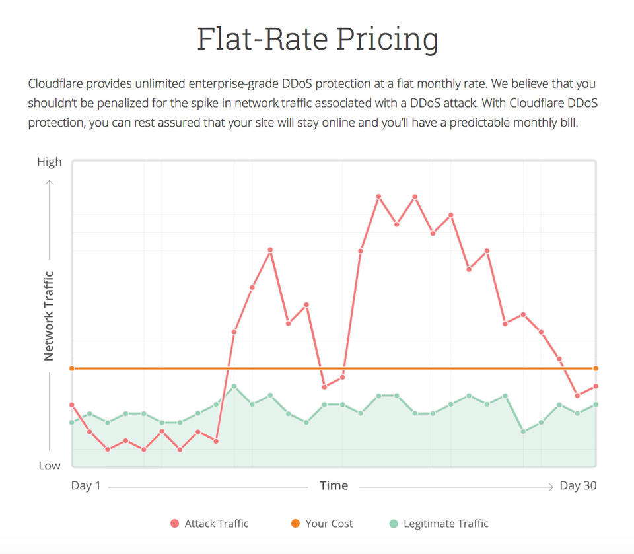
Task: Click the left endpoint of the orange cost line
Action: pyautogui.click(x=72, y=368)
